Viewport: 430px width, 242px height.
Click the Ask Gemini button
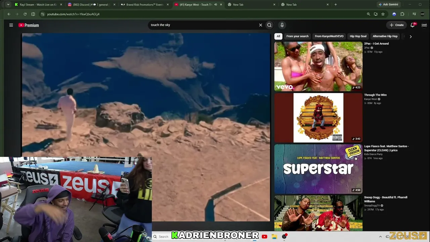(388, 5)
